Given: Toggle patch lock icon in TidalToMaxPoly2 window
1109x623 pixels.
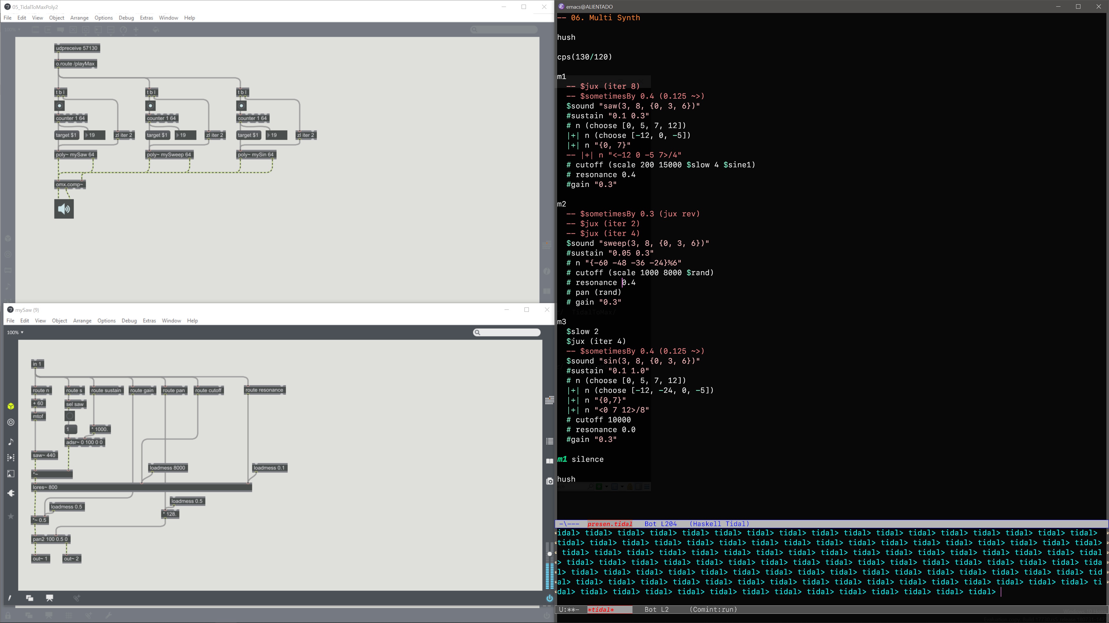Looking at the screenshot, I should [x=8, y=616].
